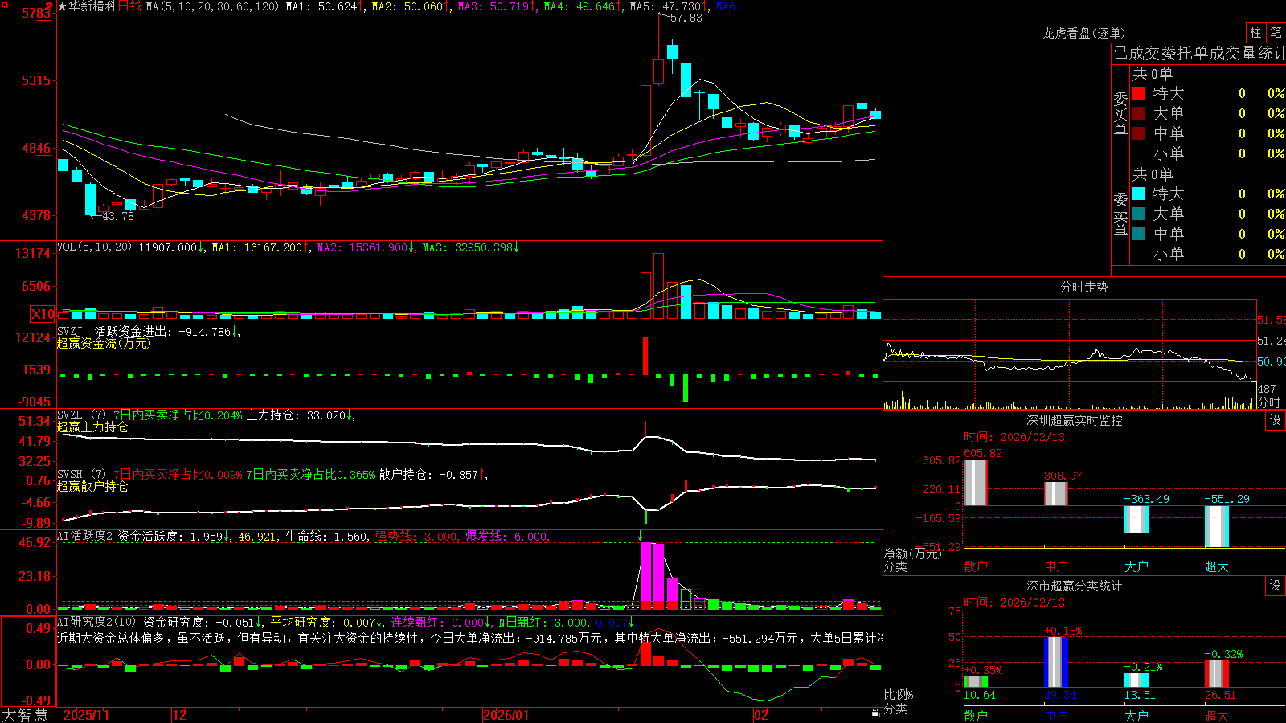Click the MA1: 50.624 value
Screen dimensions: 1286x723
point(321,6)
